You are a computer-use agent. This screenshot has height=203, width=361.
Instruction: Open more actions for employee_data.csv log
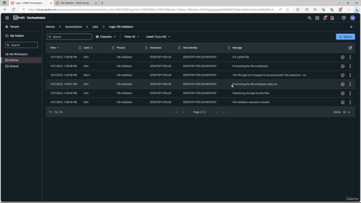click(350, 84)
